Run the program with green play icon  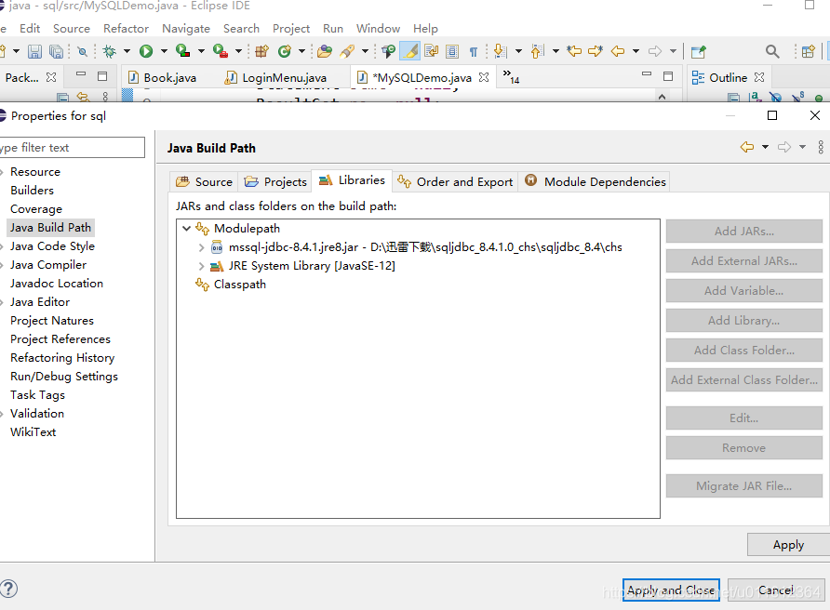pyautogui.click(x=146, y=51)
